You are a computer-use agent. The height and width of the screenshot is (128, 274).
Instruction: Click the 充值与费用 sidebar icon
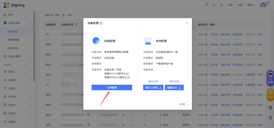coord(5,56)
